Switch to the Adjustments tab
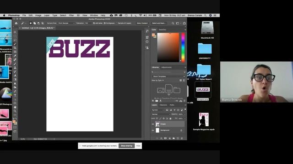 [166, 67]
